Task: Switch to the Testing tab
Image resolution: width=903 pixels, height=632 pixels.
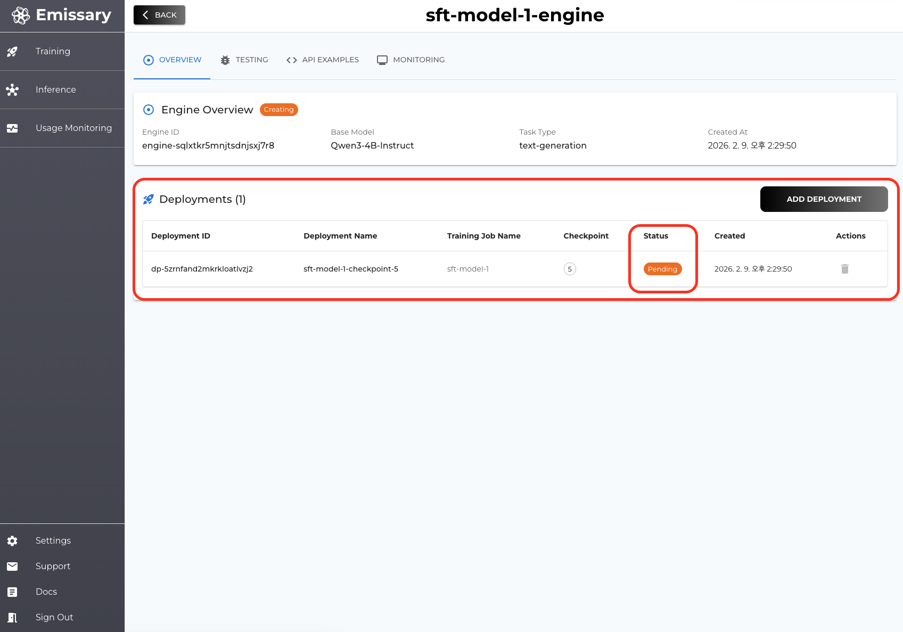Action: point(244,60)
